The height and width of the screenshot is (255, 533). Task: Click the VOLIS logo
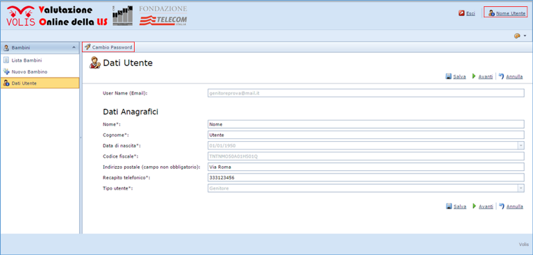[x=21, y=16]
